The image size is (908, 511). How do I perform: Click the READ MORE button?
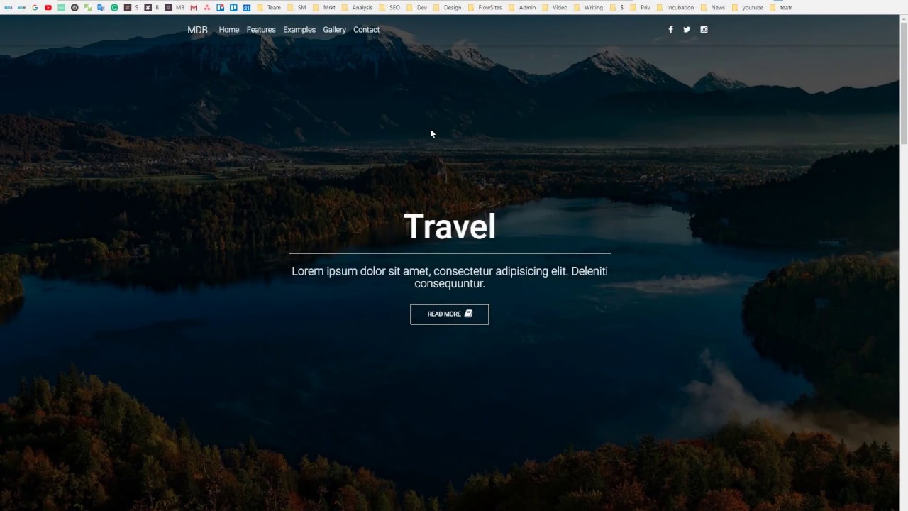click(449, 314)
